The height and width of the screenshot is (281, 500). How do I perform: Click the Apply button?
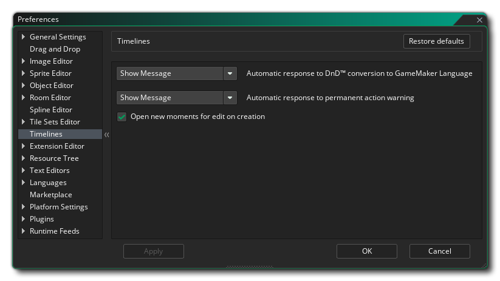[153, 251]
